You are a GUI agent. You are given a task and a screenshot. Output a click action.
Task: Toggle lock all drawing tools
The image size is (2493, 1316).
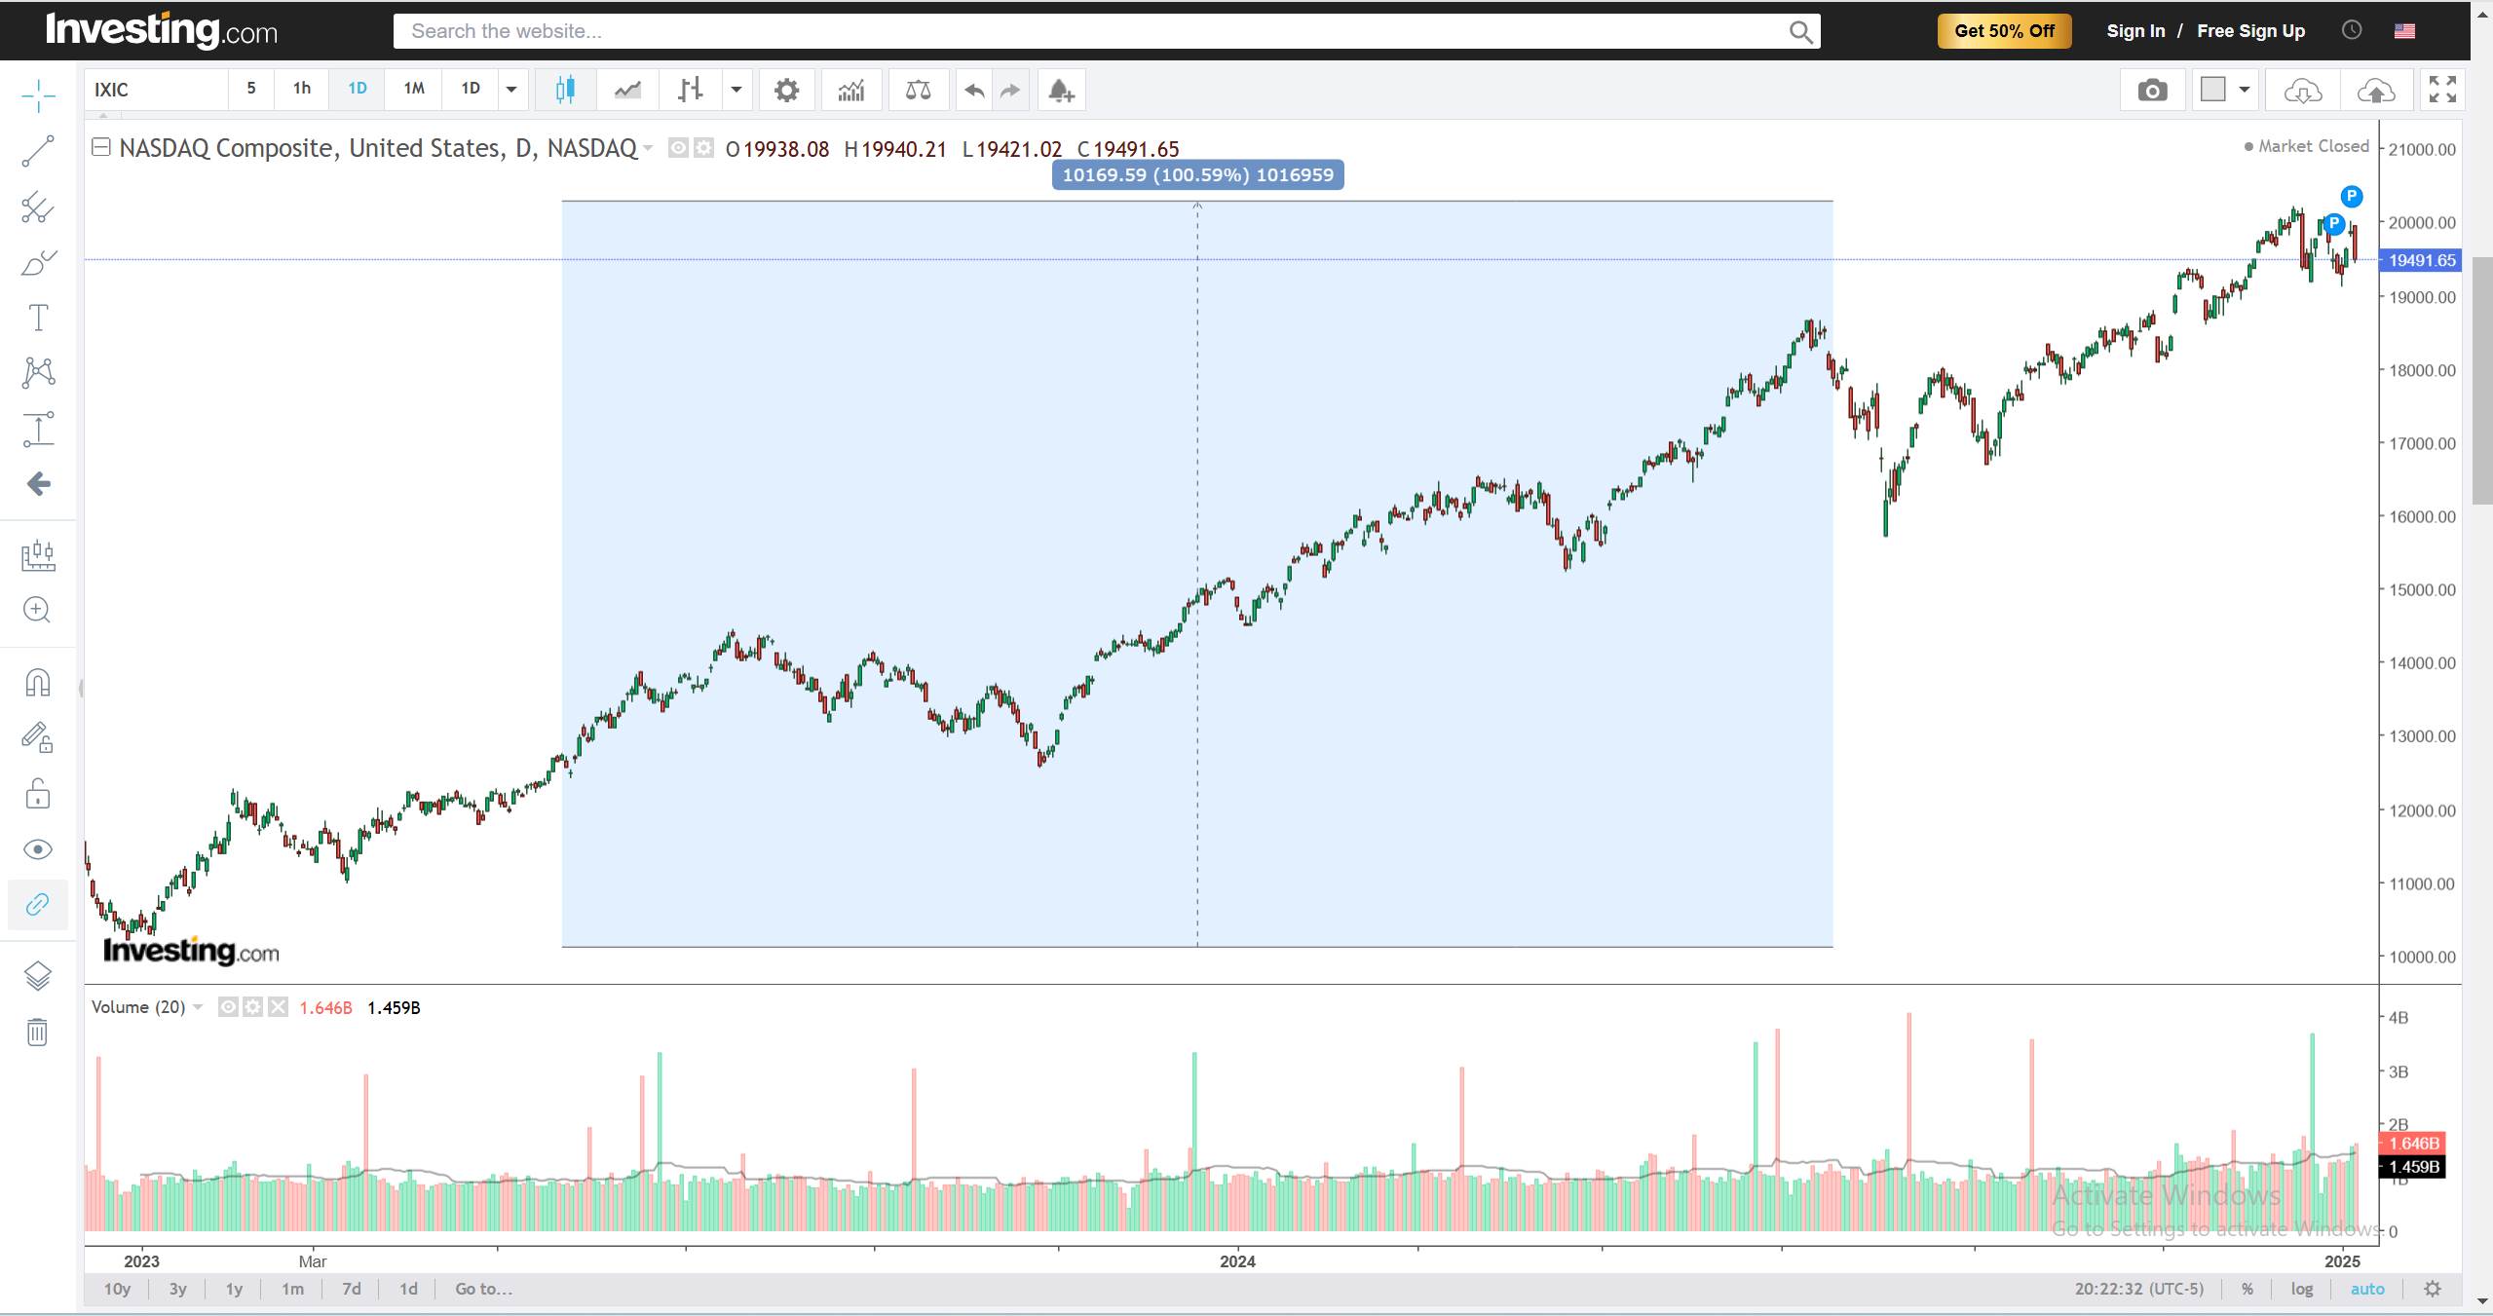click(37, 794)
